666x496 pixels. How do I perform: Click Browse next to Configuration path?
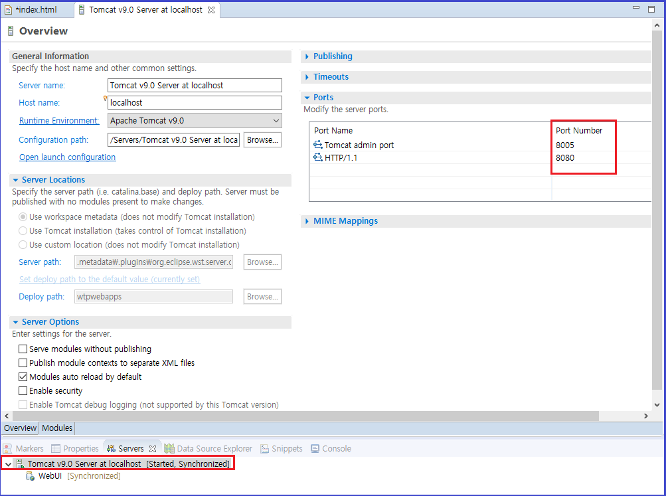[x=262, y=139]
